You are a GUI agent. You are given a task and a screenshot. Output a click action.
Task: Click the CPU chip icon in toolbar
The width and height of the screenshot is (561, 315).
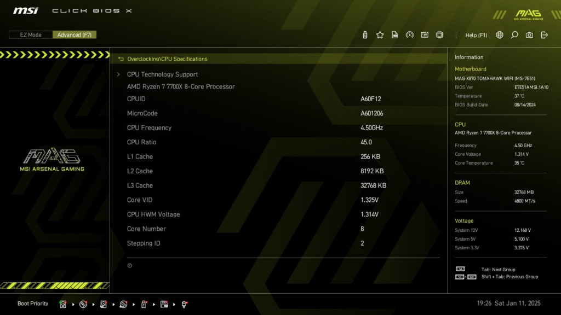point(439,34)
